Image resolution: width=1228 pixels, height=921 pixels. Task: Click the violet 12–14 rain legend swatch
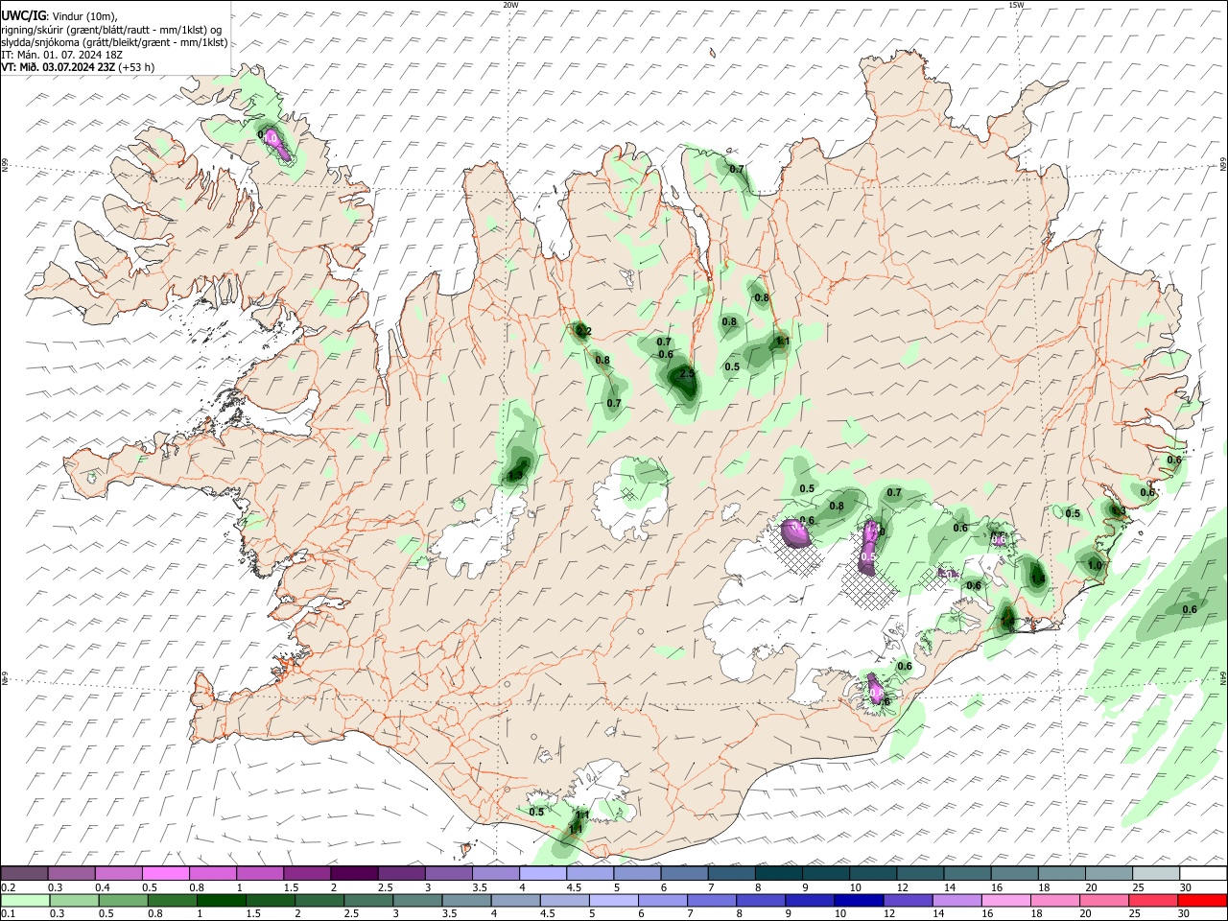pyautogui.click(x=909, y=900)
